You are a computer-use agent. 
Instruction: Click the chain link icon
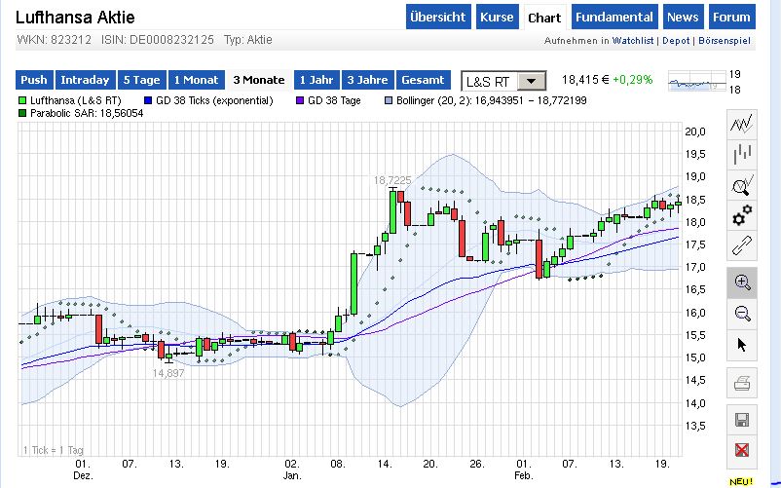[x=743, y=244]
